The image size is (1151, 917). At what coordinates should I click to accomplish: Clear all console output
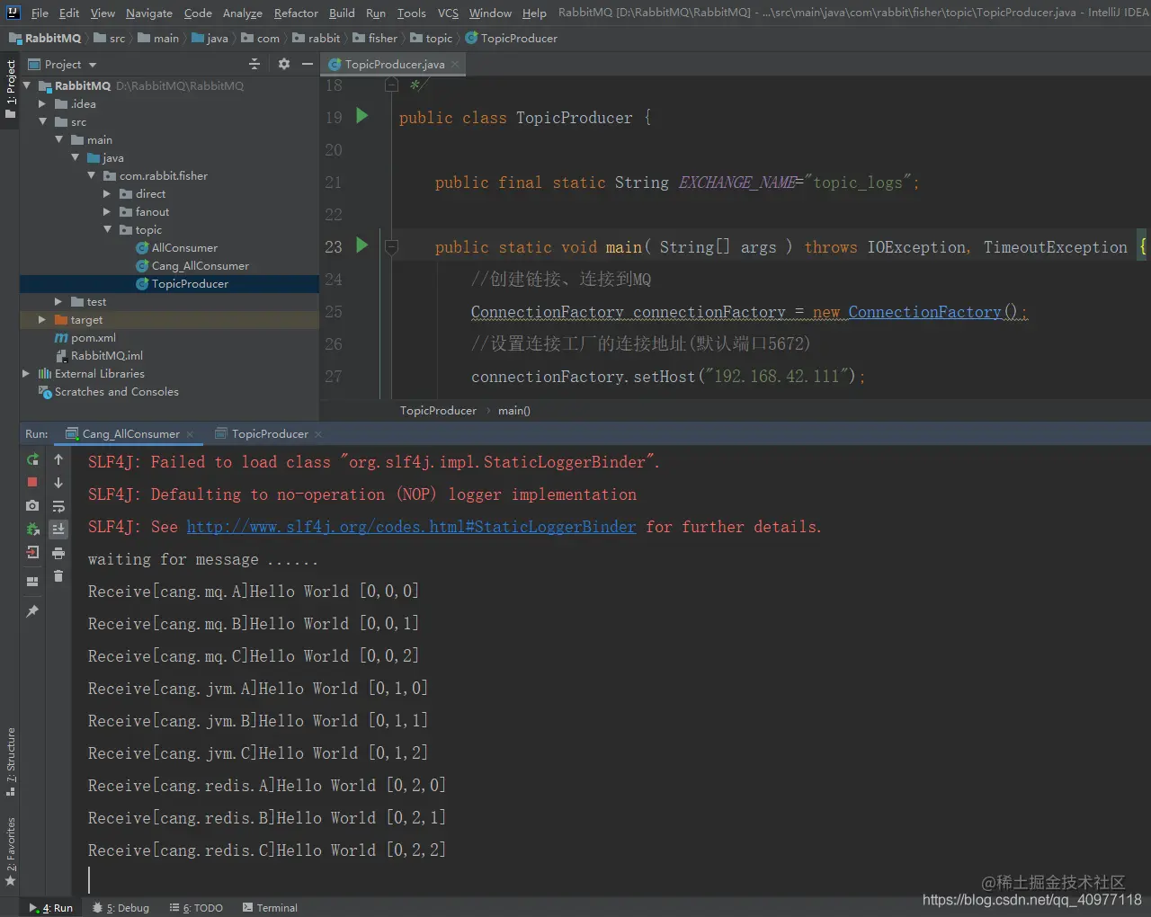58,576
